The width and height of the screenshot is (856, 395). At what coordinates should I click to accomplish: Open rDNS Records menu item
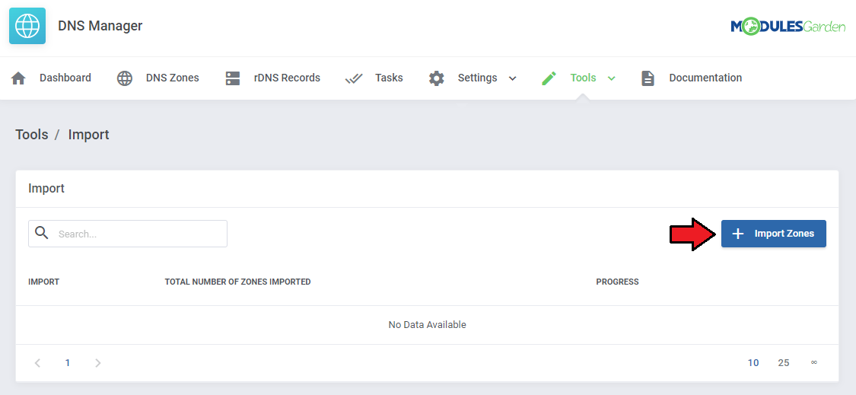pyautogui.click(x=287, y=78)
